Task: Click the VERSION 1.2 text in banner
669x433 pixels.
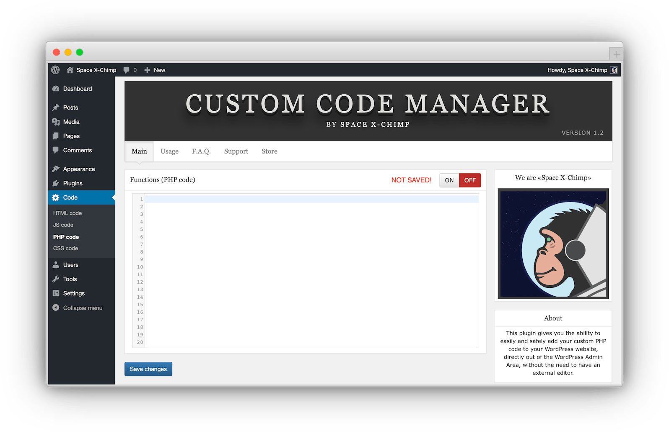Action: pos(582,133)
